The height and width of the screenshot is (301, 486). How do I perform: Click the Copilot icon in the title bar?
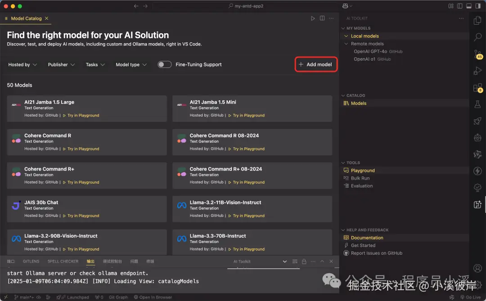[345, 6]
